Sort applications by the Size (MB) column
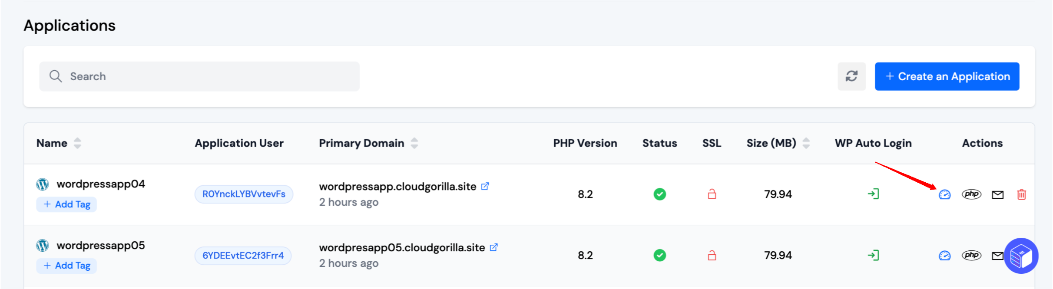 [806, 143]
